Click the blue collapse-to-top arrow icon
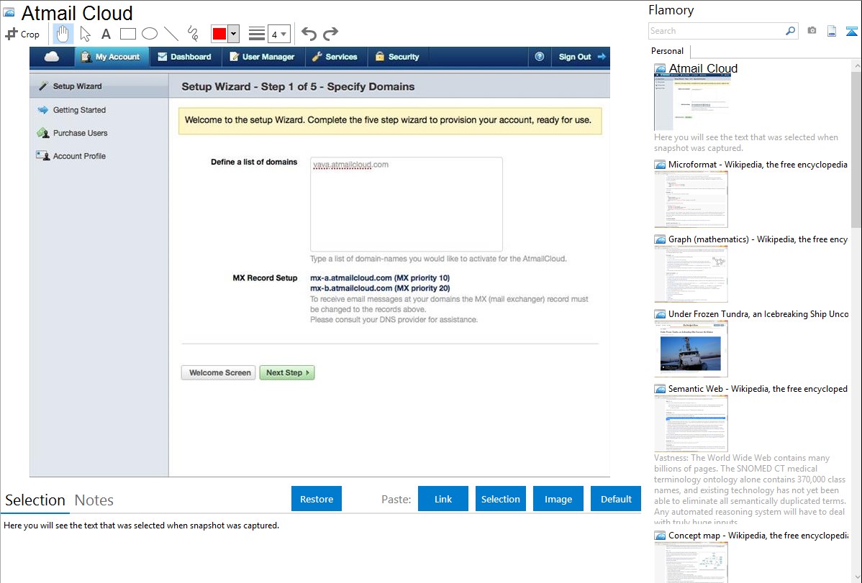The image size is (862, 583). click(x=851, y=31)
